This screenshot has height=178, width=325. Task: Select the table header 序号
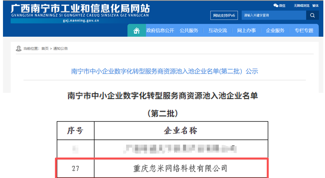coord(75,131)
